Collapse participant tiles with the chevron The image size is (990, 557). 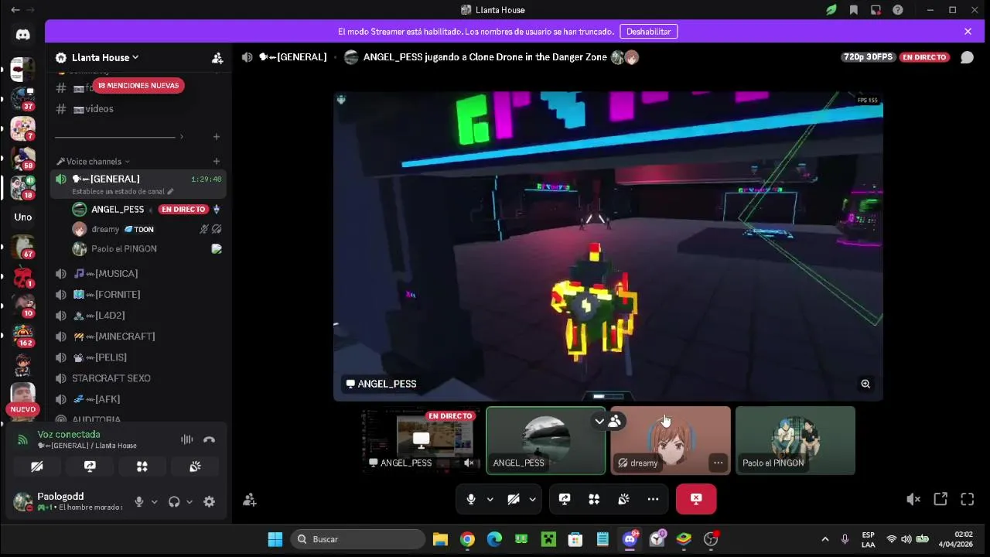pyautogui.click(x=599, y=422)
